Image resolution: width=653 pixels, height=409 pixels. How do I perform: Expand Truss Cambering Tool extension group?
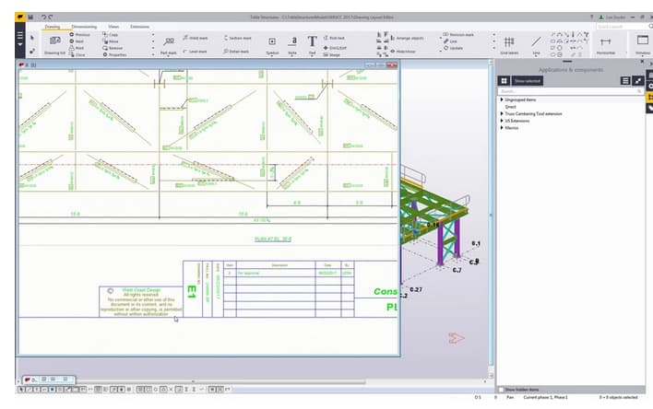point(502,113)
